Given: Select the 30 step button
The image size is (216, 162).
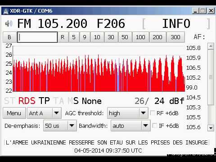Looking at the screenshot, I should 111,37.
